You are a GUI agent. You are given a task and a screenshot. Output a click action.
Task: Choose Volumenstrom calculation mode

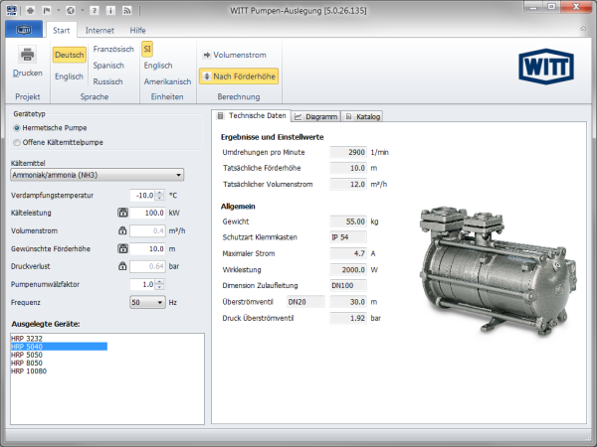[235, 55]
